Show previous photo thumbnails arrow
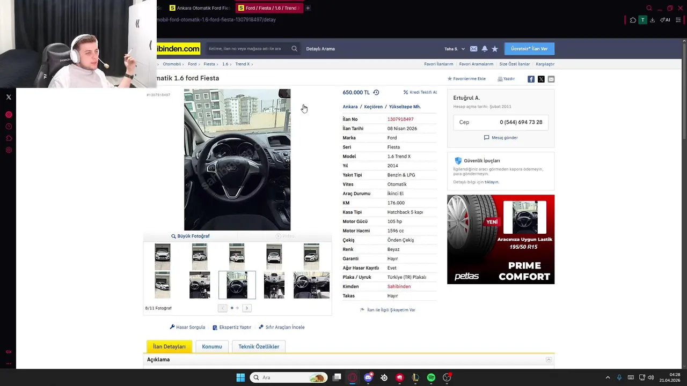This screenshot has height=386, width=687. click(x=222, y=308)
